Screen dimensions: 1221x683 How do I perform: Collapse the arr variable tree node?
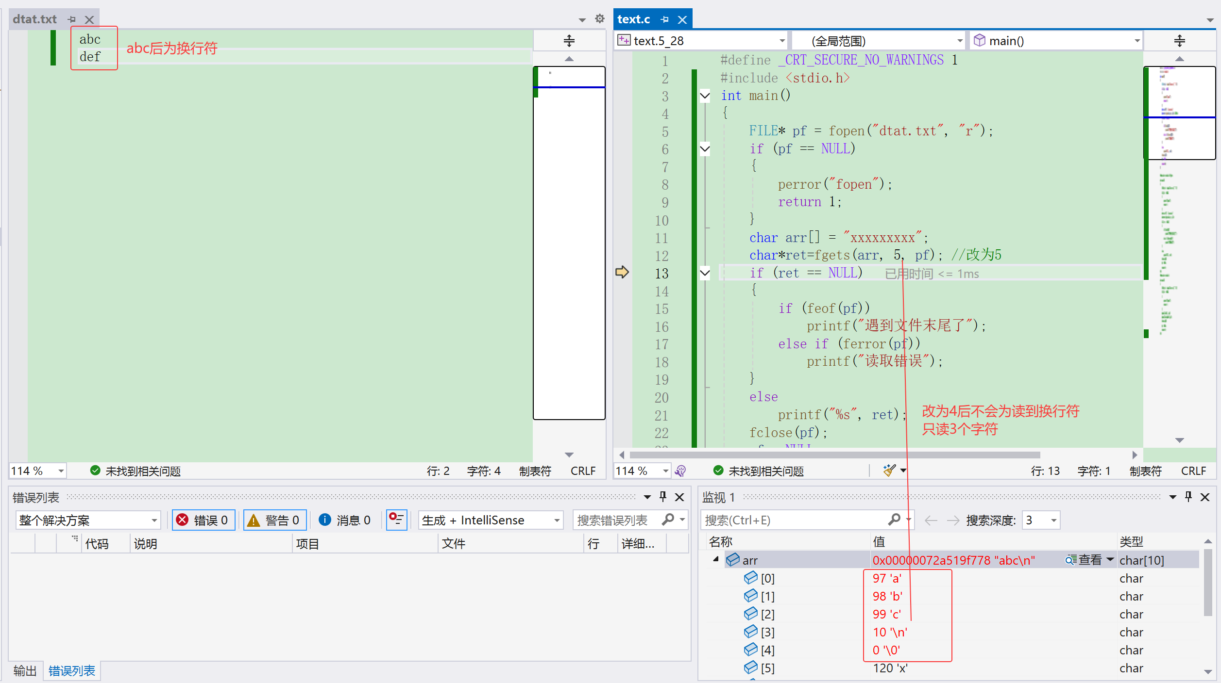pyautogui.click(x=715, y=560)
